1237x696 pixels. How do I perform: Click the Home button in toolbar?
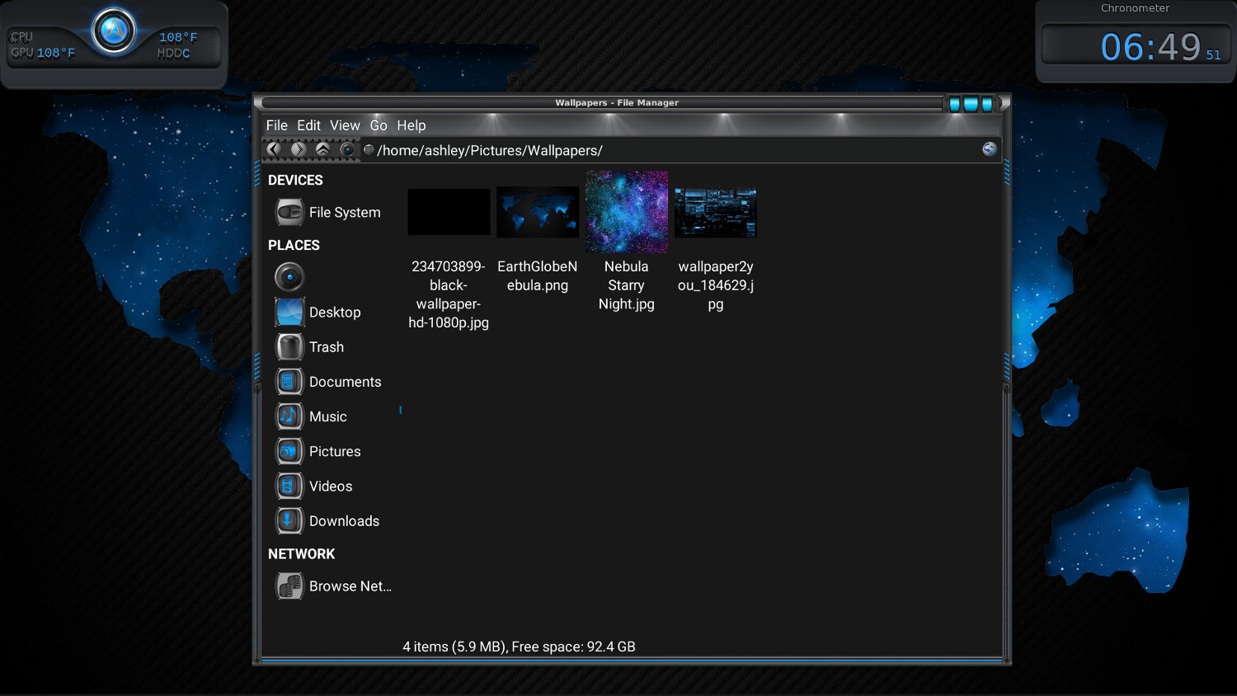[x=348, y=149]
